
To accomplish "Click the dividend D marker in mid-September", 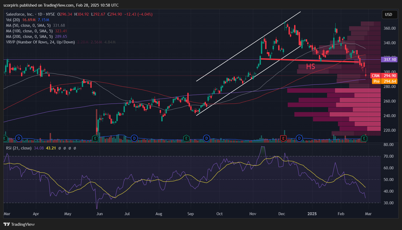I will tap(206, 138).
